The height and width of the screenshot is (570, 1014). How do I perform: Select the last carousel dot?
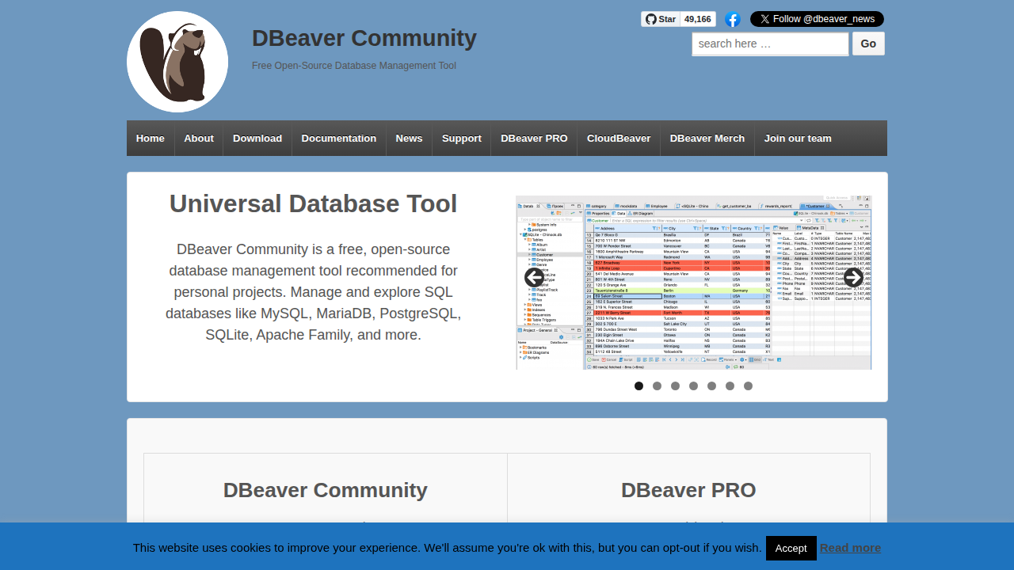[748, 386]
